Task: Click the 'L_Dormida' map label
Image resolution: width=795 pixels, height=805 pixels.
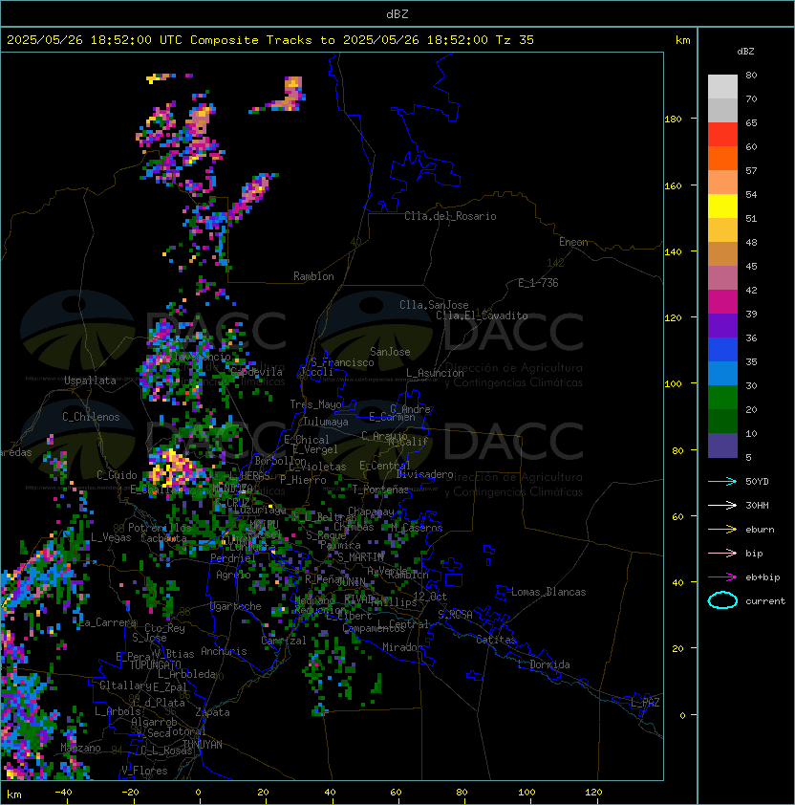Action: point(544,664)
